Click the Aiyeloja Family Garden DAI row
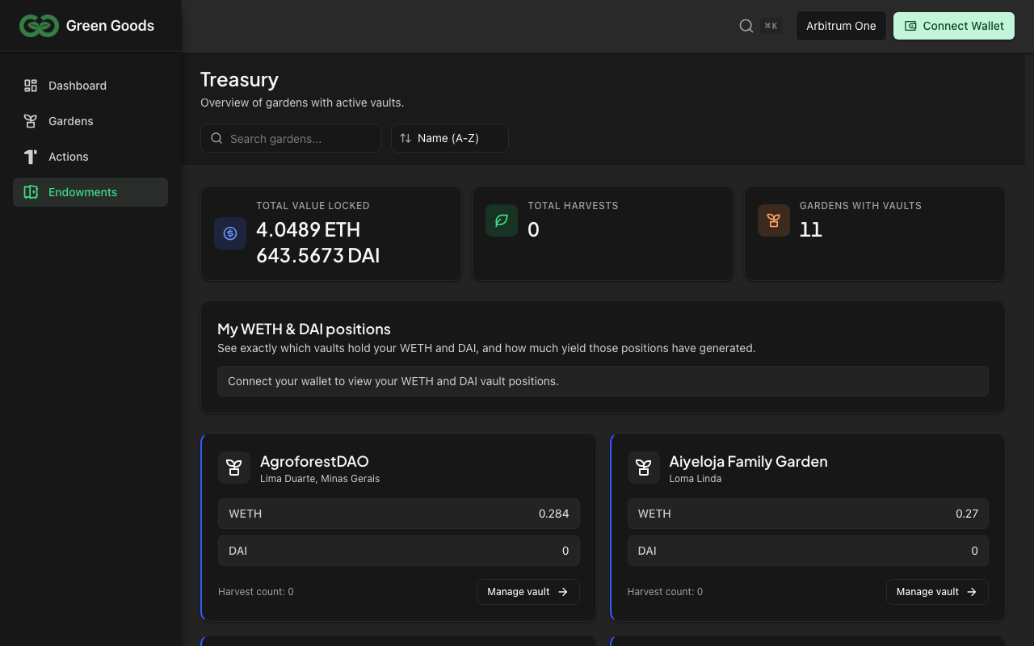Screen dimensions: 1034x646 [x=808, y=551]
